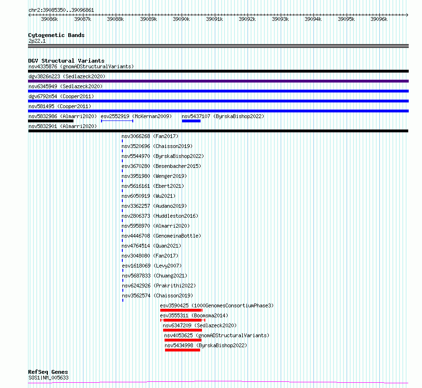The width and height of the screenshot is (422, 388).
Task: Open nsv4053625 (gnomADStructuralVariants) label
Action: point(217,335)
